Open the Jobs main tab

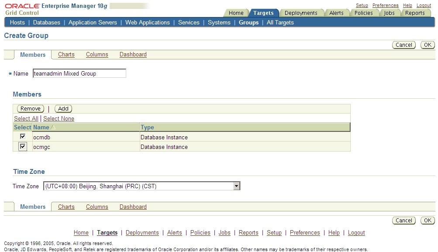(389, 13)
